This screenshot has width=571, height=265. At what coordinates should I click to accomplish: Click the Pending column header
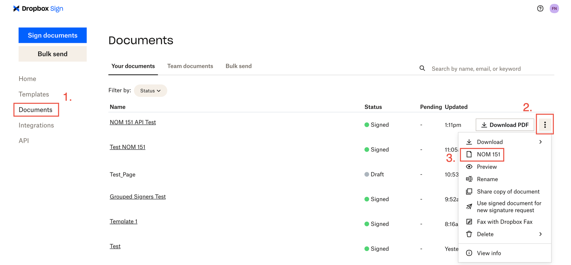coord(431,107)
